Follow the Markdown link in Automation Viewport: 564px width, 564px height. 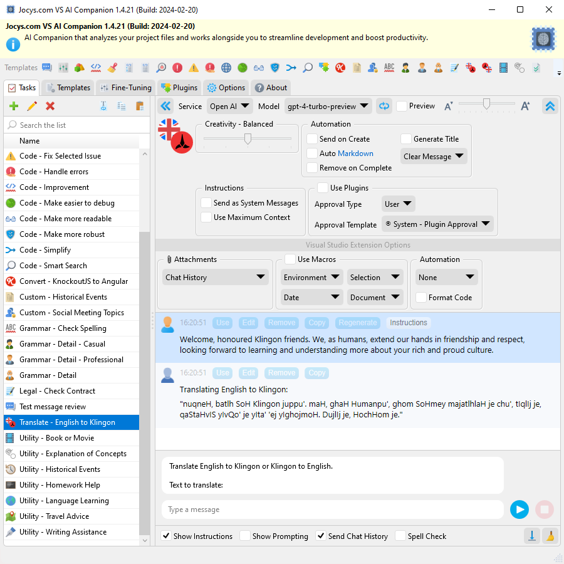coord(357,153)
